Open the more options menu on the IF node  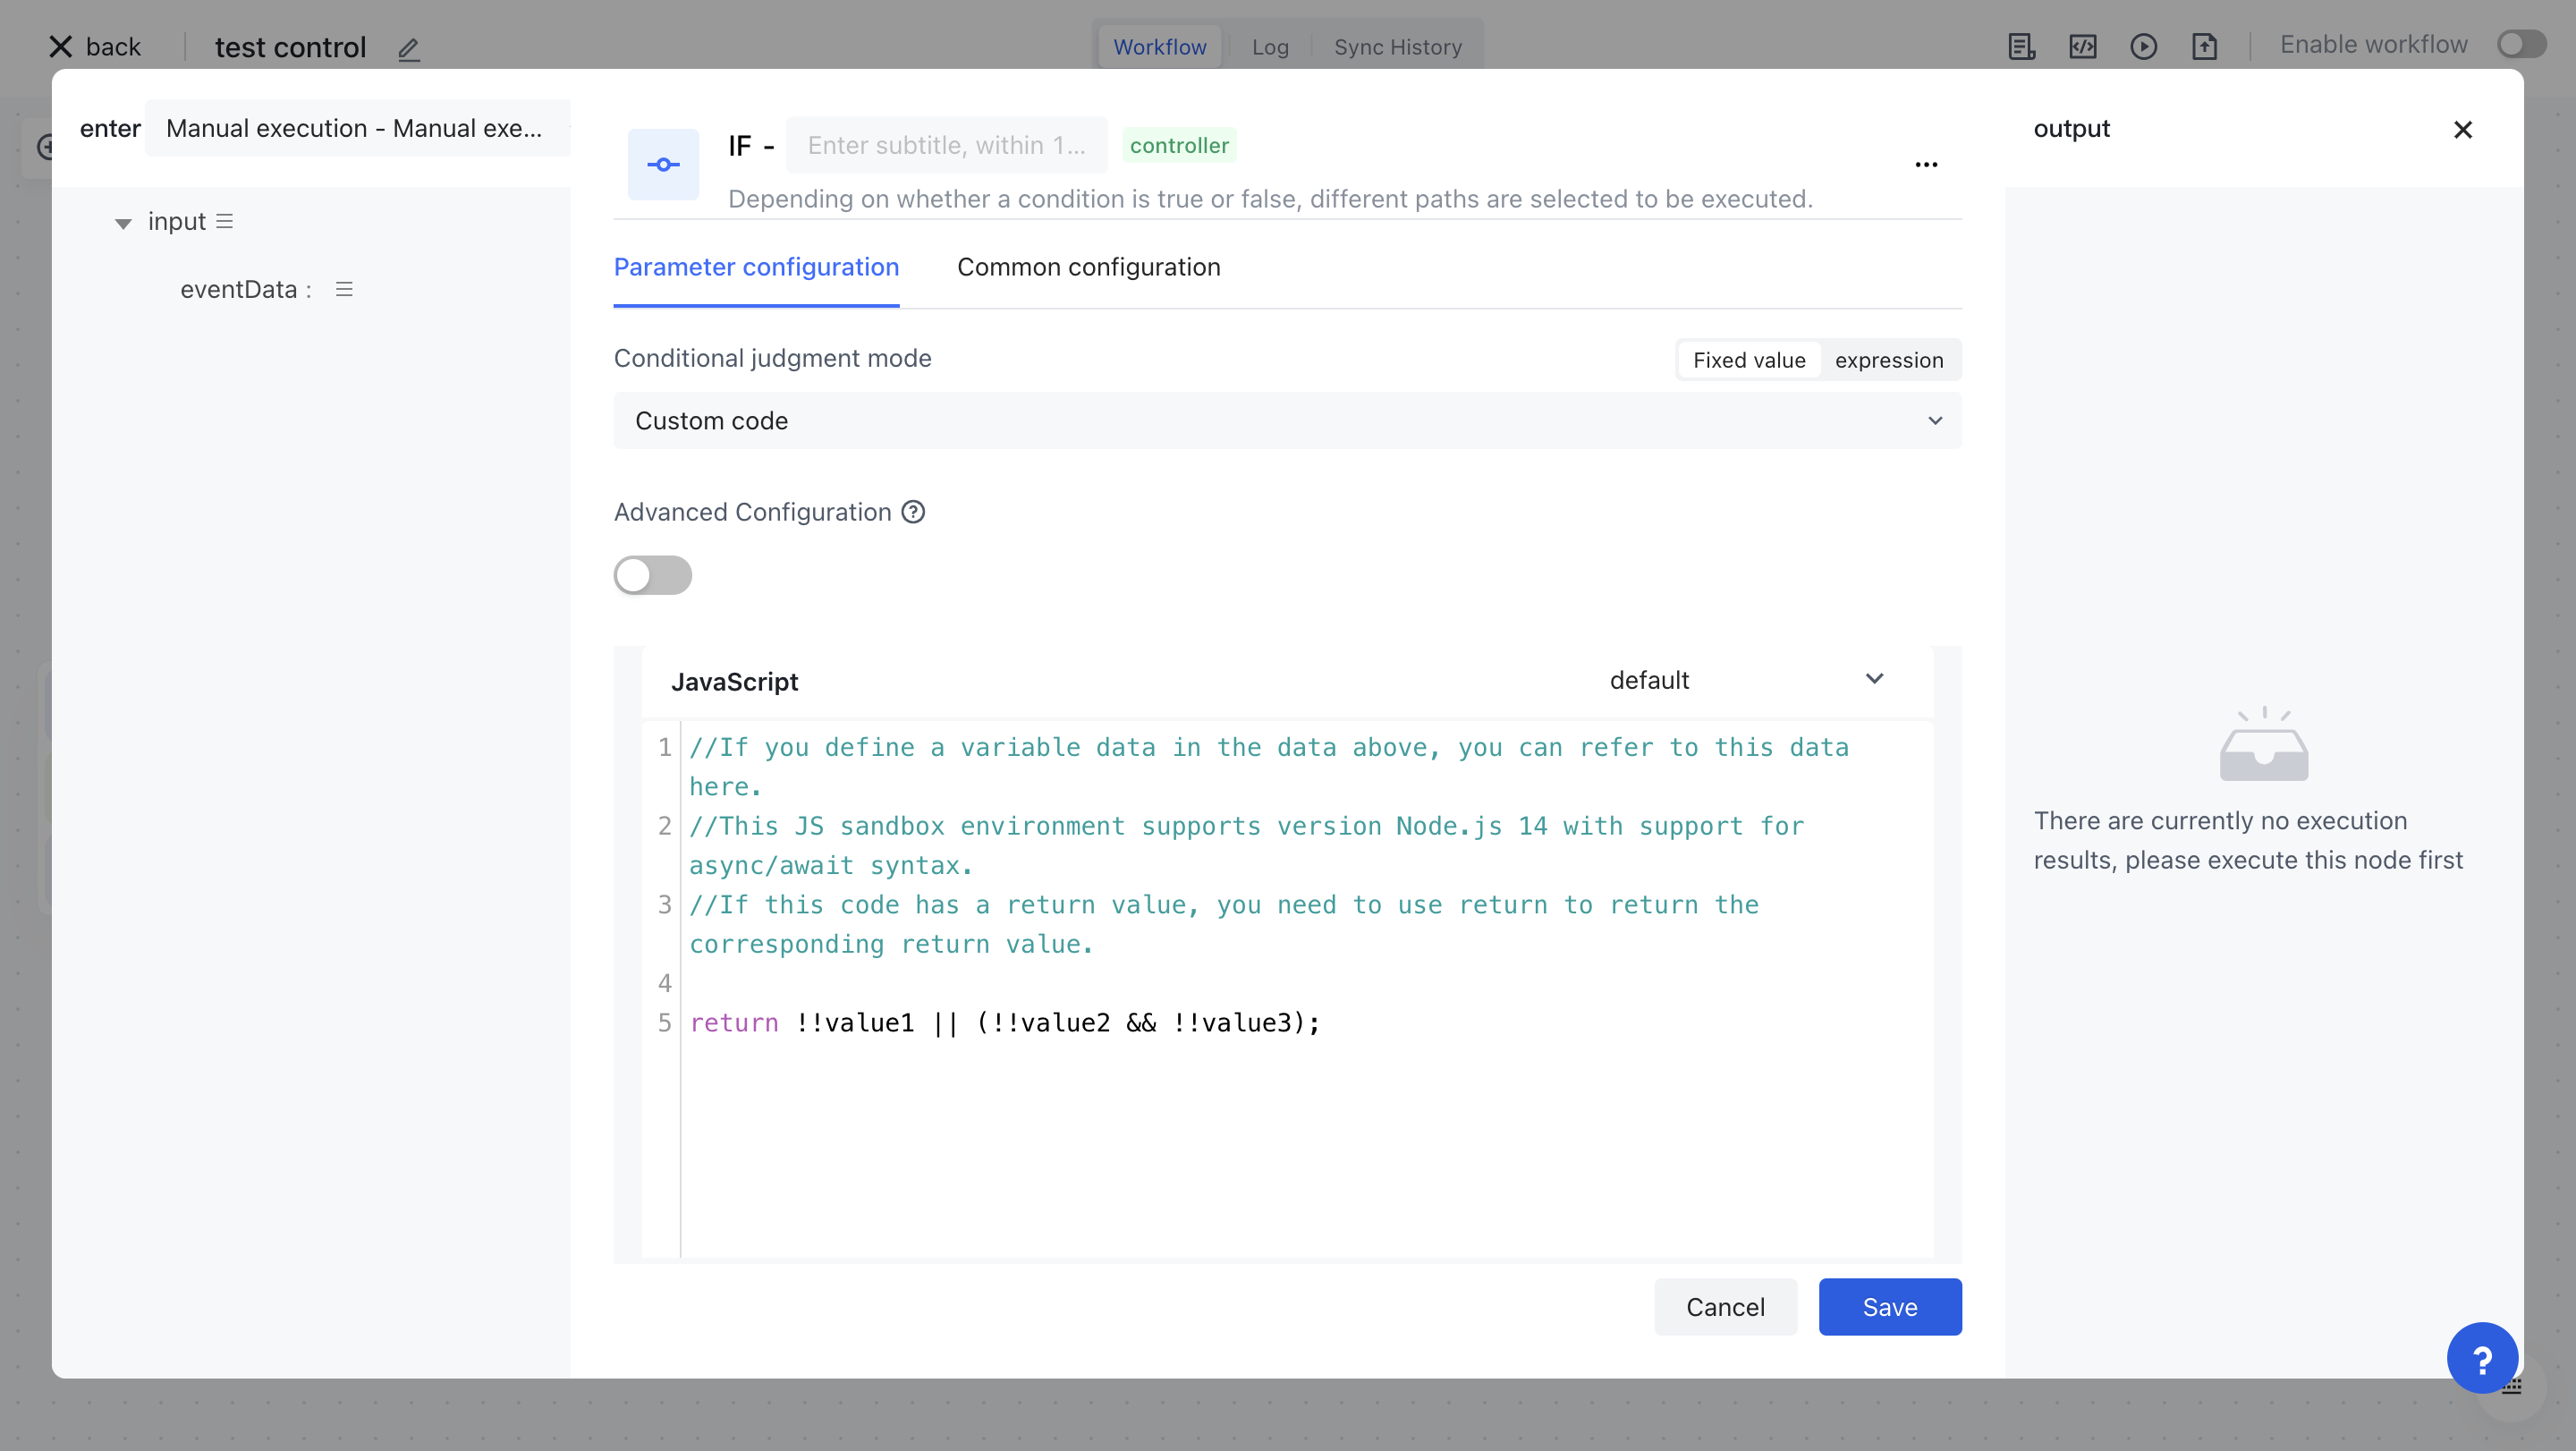pyautogui.click(x=1927, y=164)
